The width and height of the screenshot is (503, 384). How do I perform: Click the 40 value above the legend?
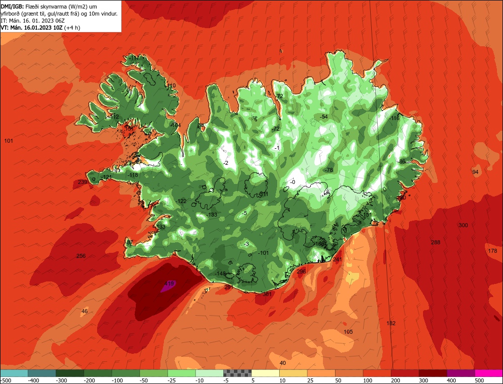pos(283,363)
